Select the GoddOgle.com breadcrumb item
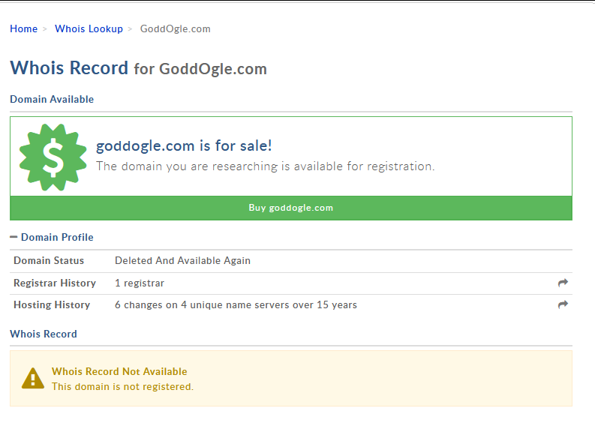 point(175,28)
